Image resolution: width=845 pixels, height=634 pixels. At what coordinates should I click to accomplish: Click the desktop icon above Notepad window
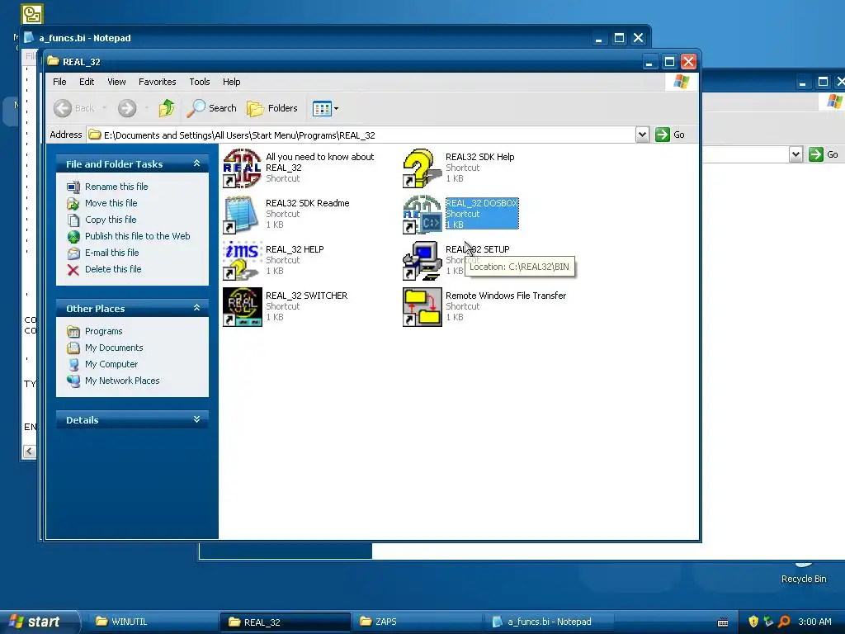32,14
